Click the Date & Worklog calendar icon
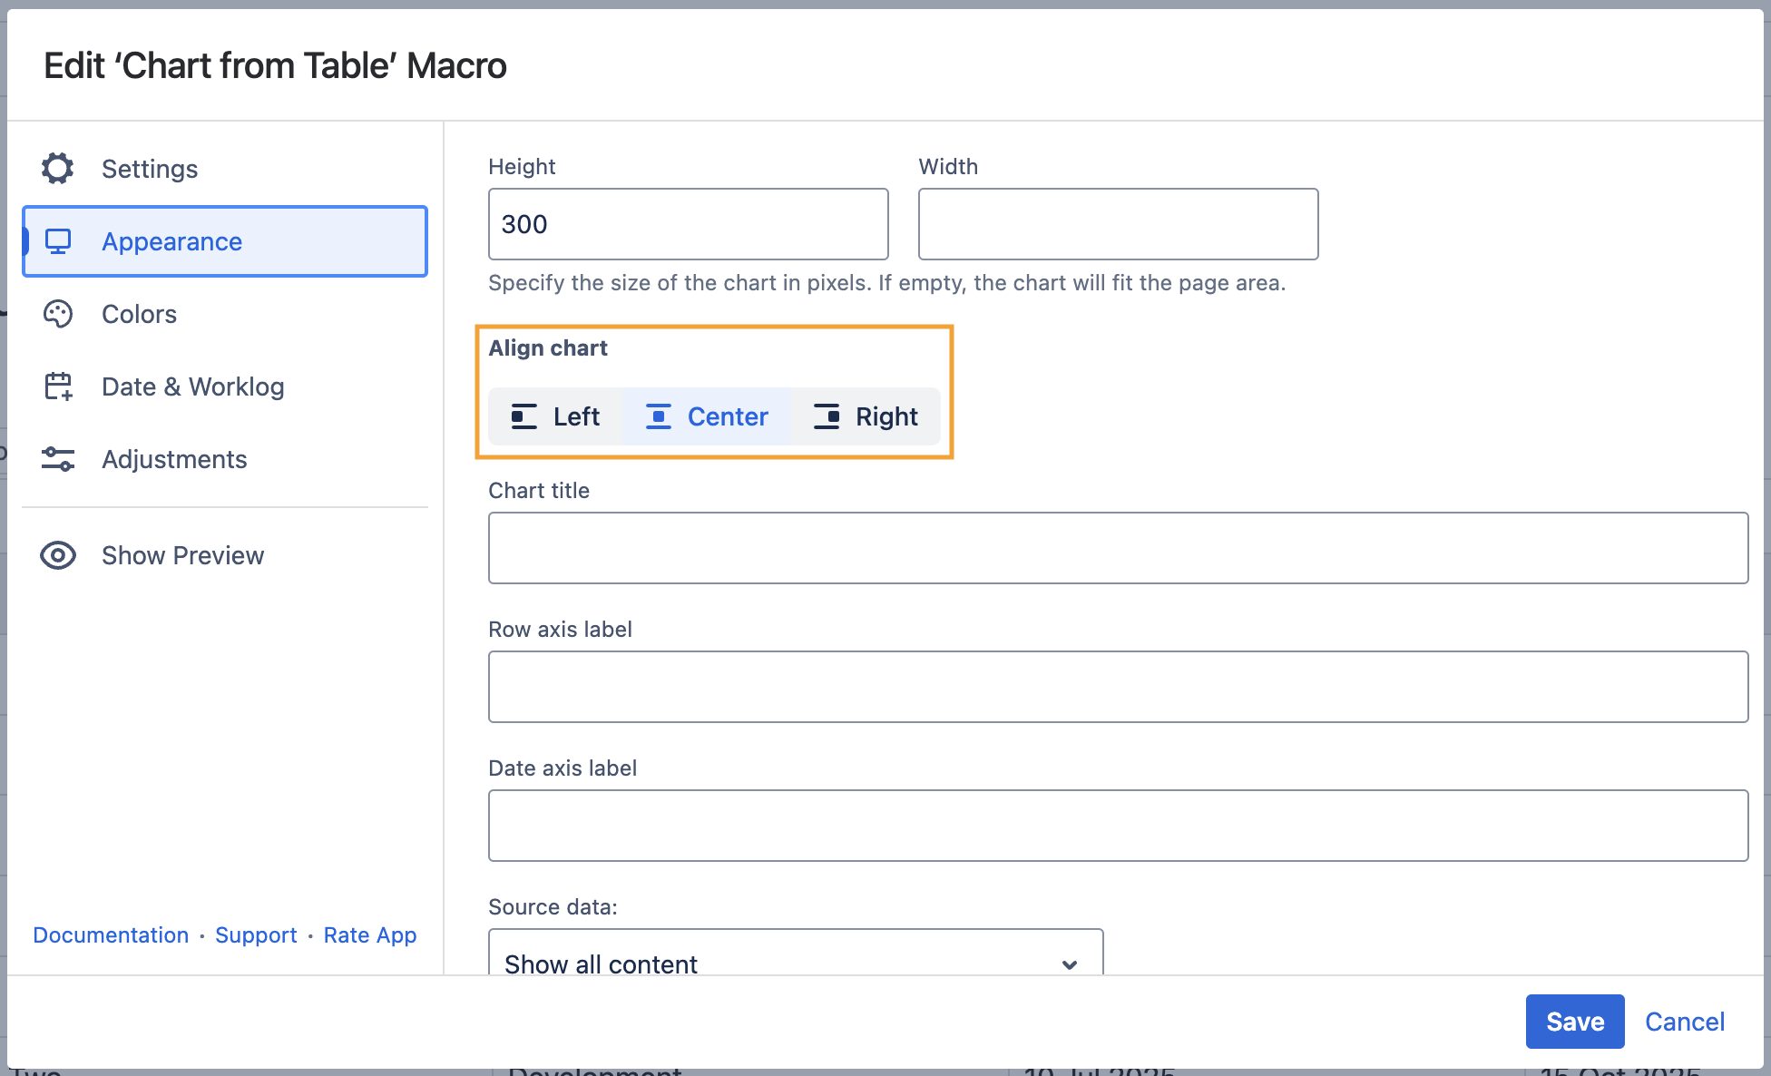This screenshot has height=1076, width=1771. pyautogui.click(x=58, y=386)
